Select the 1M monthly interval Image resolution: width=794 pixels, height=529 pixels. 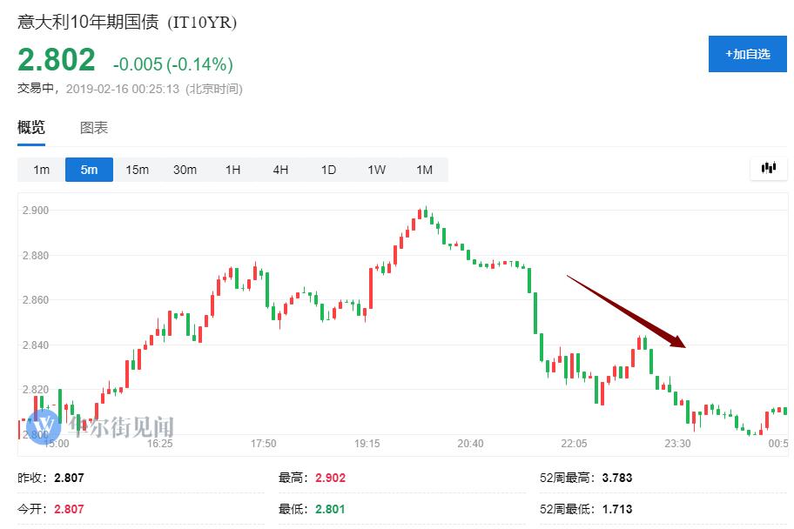tap(424, 170)
